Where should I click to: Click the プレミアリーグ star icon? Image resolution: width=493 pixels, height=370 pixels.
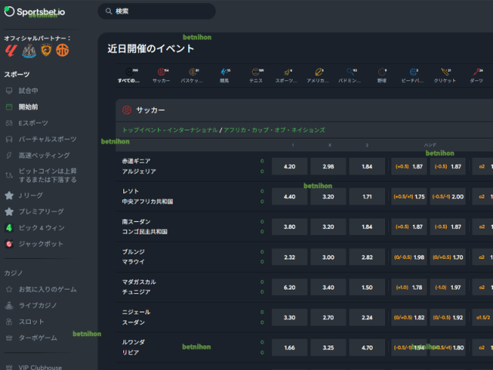click(9, 211)
